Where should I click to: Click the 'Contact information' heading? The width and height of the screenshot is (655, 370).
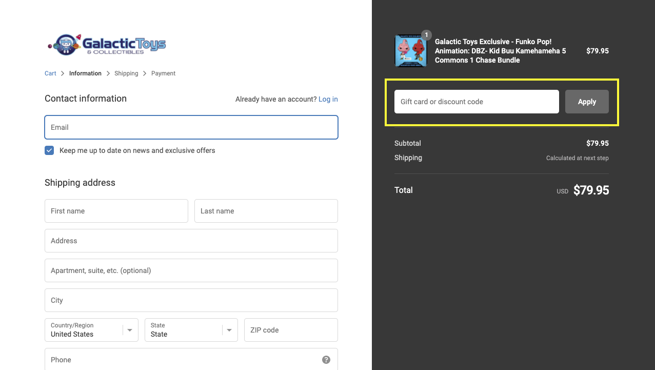[x=86, y=99]
